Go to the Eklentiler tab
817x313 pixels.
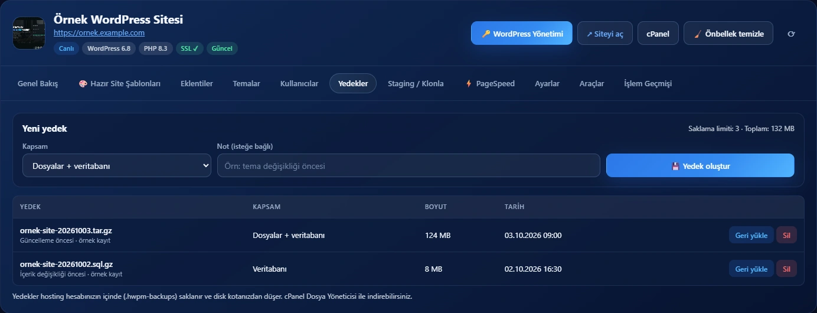tap(197, 84)
